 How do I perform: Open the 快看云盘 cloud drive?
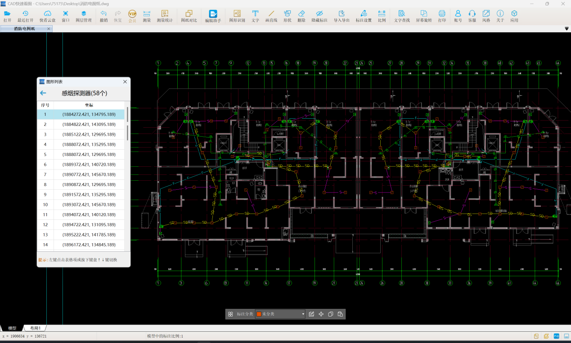click(x=47, y=16)
